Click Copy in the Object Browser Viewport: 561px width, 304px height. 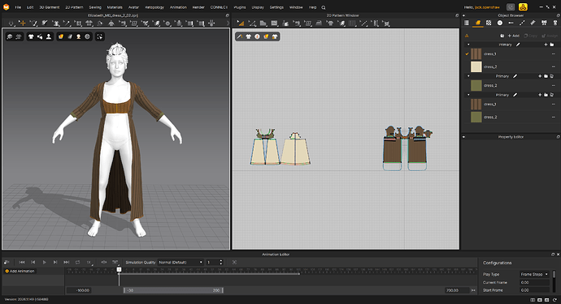[531, 36]
